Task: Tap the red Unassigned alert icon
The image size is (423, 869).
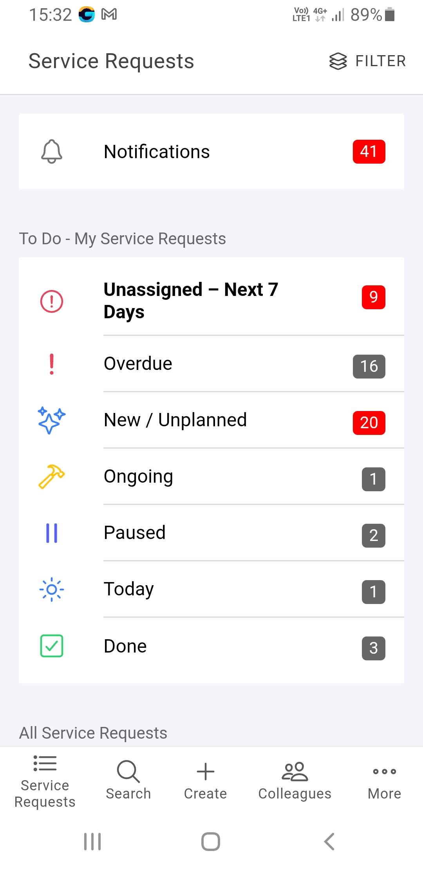Action: pyautogui.click(x=52, y=301)
